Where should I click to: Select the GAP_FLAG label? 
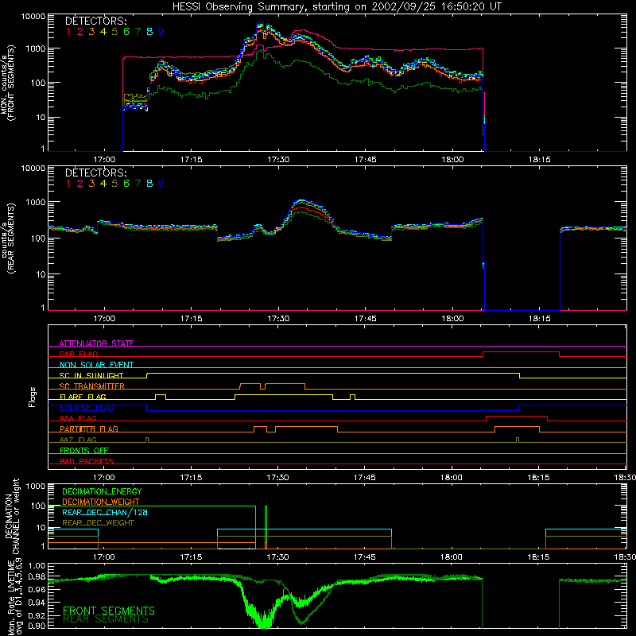coord(78,354)
